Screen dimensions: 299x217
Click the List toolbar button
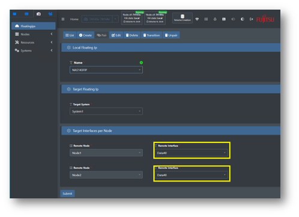(70, 35)
